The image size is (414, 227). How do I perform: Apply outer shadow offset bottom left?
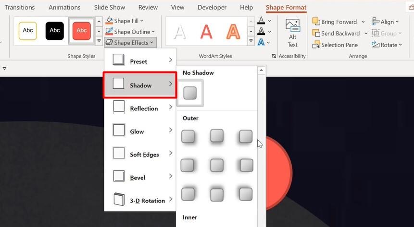(x=246, y=137)
